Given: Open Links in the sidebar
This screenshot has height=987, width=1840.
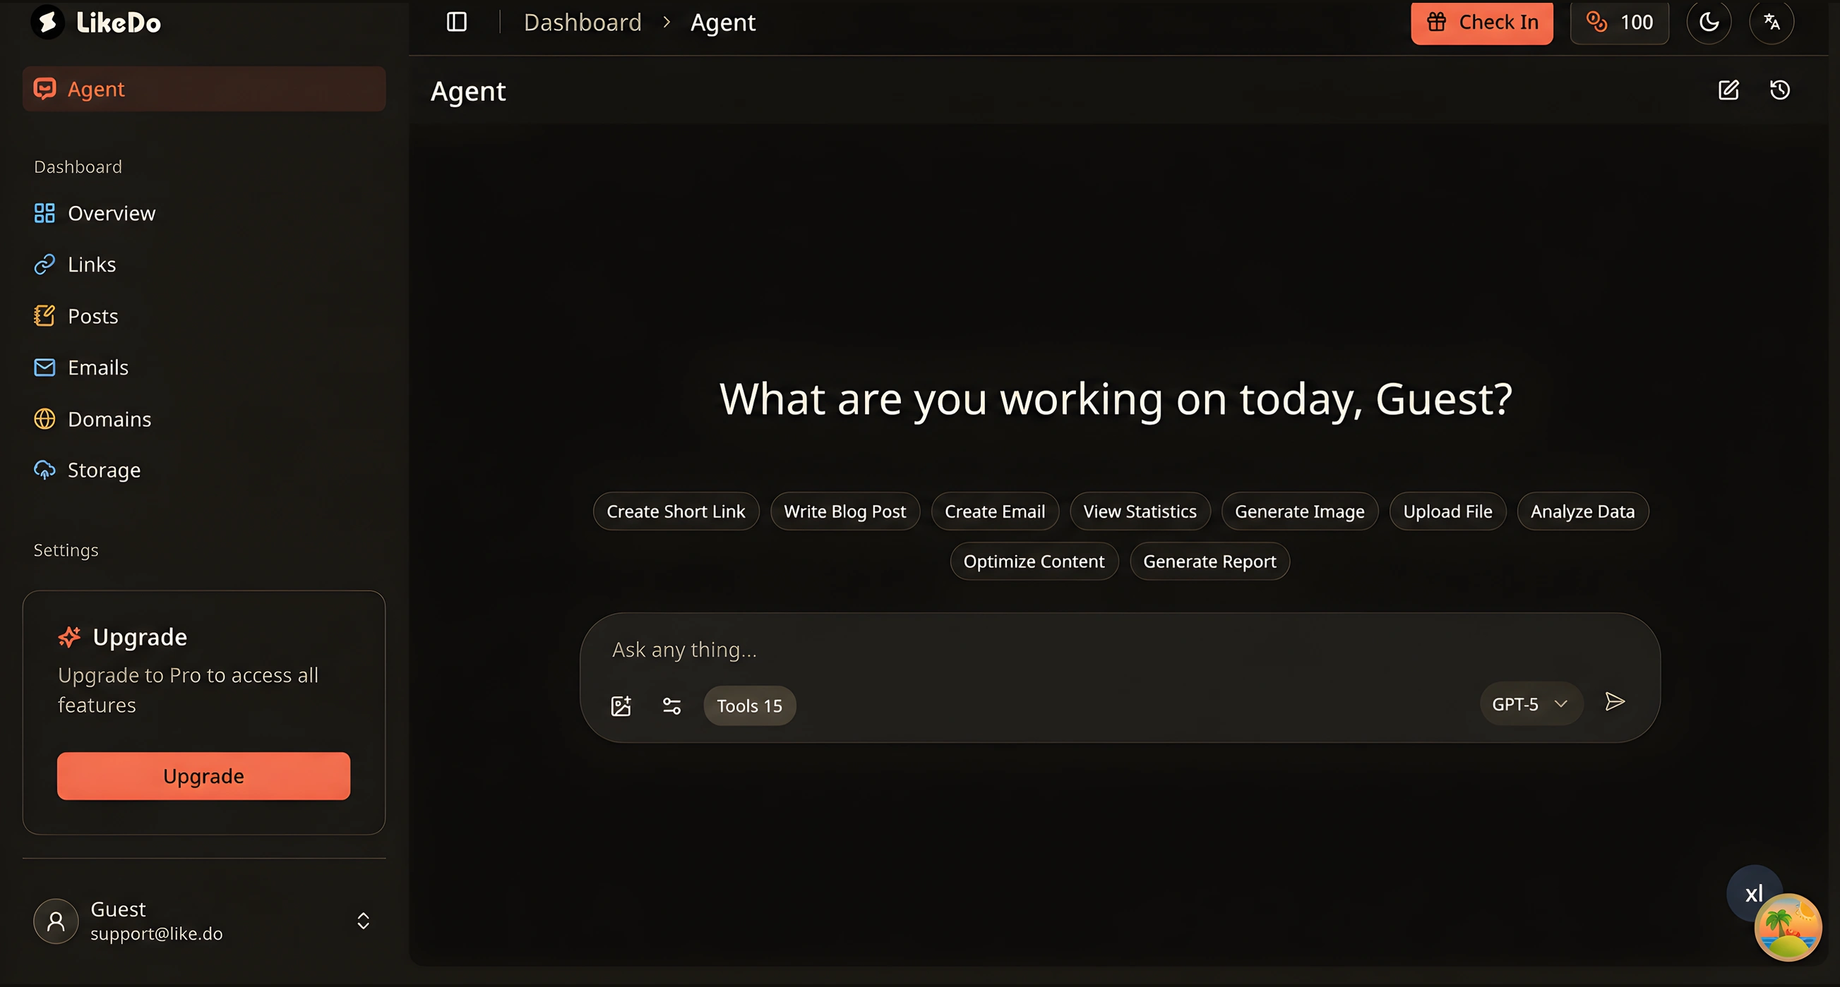Looking at the screenshot, I should click(204, 265).
